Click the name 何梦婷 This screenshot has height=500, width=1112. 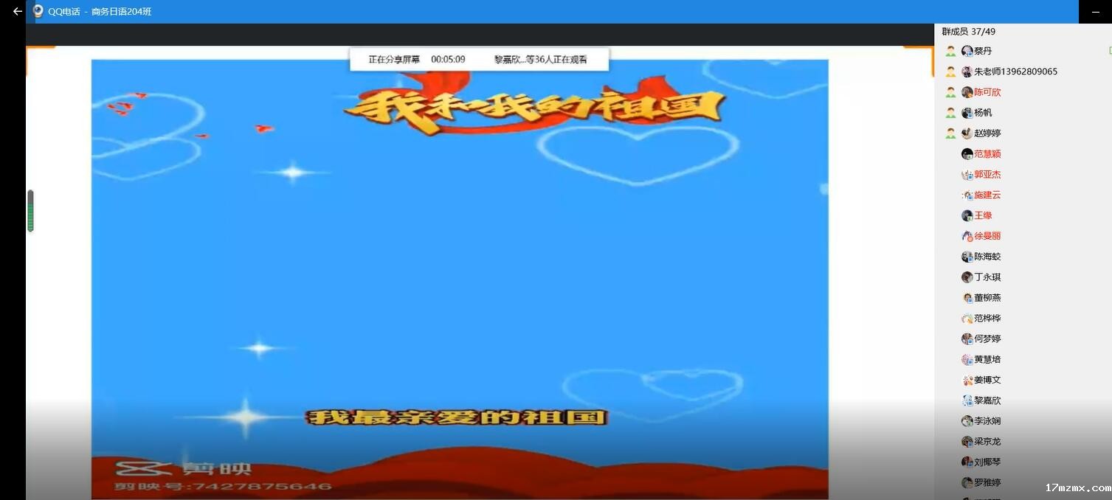[987, 339]
